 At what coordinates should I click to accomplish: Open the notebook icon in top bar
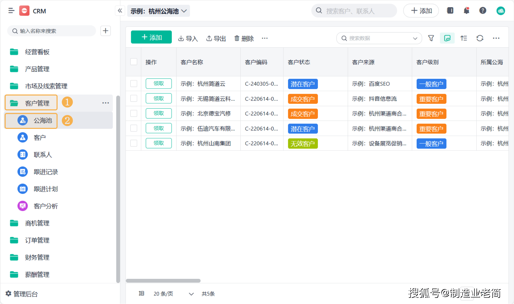click(450, 11)
